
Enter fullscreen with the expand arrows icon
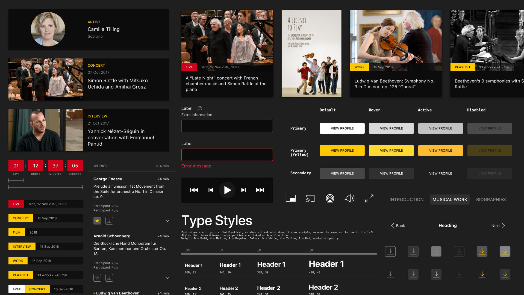pyautogui.click(x=369, y=199)
